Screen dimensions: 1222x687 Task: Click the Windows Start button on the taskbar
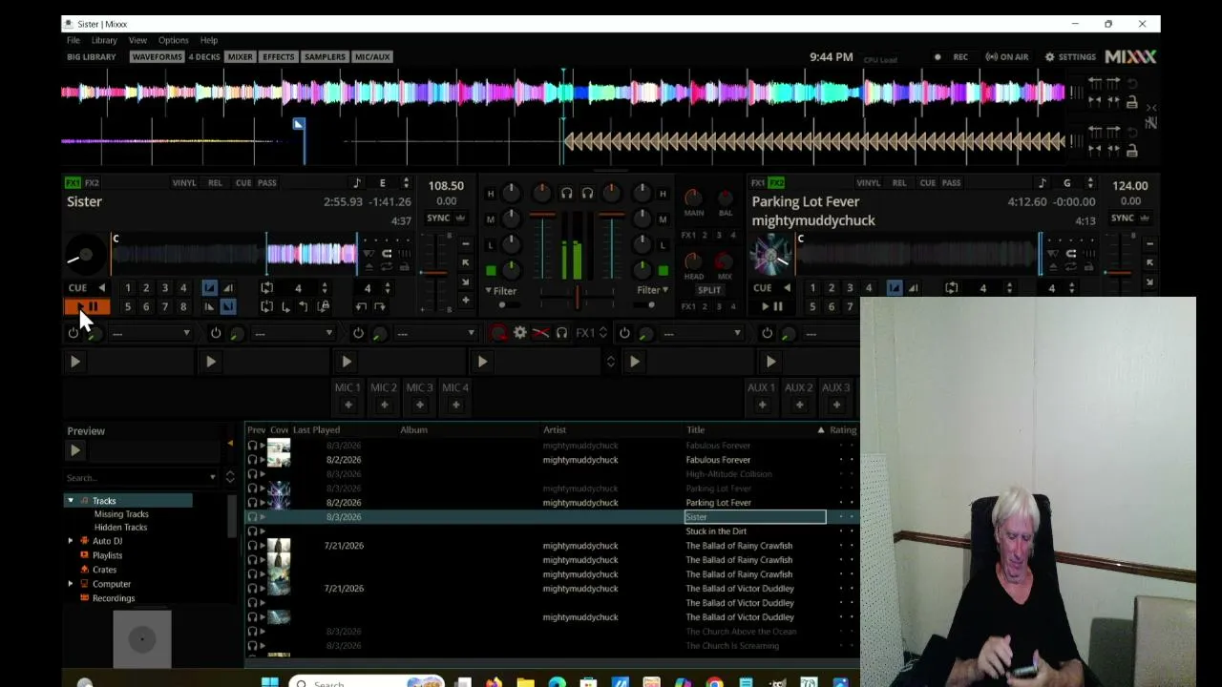[269, 682]
